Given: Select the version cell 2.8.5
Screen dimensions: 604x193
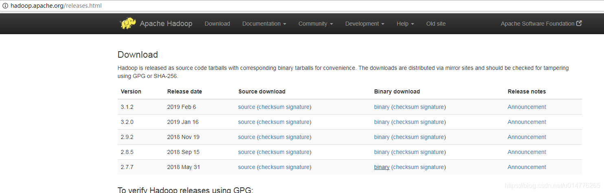Looking at the screenshot, I should click(x=127, y=152).
